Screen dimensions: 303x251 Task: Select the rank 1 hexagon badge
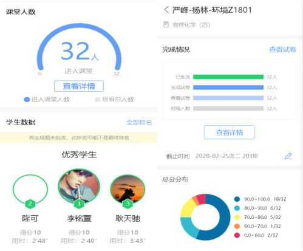pos(79,204)
